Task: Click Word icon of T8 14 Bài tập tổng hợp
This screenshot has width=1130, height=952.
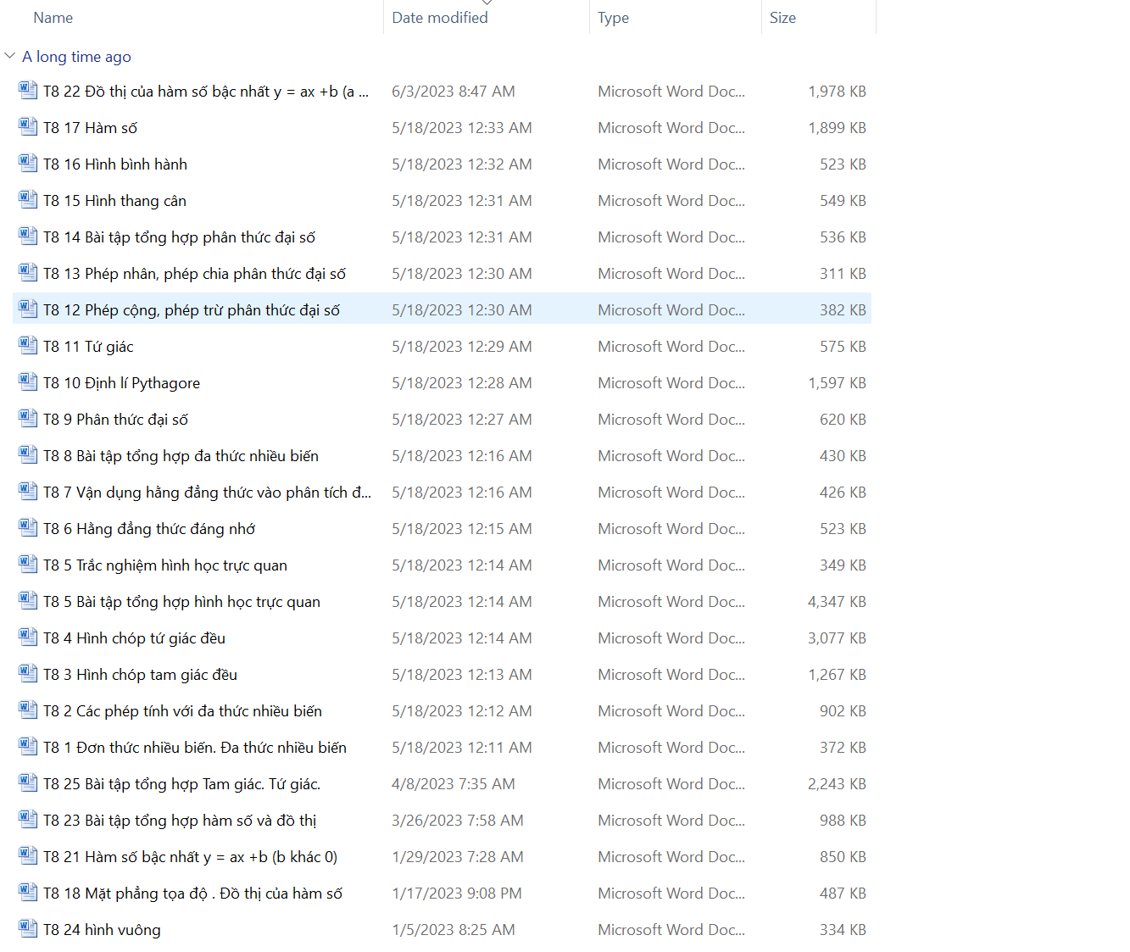Action: point(28,236)
